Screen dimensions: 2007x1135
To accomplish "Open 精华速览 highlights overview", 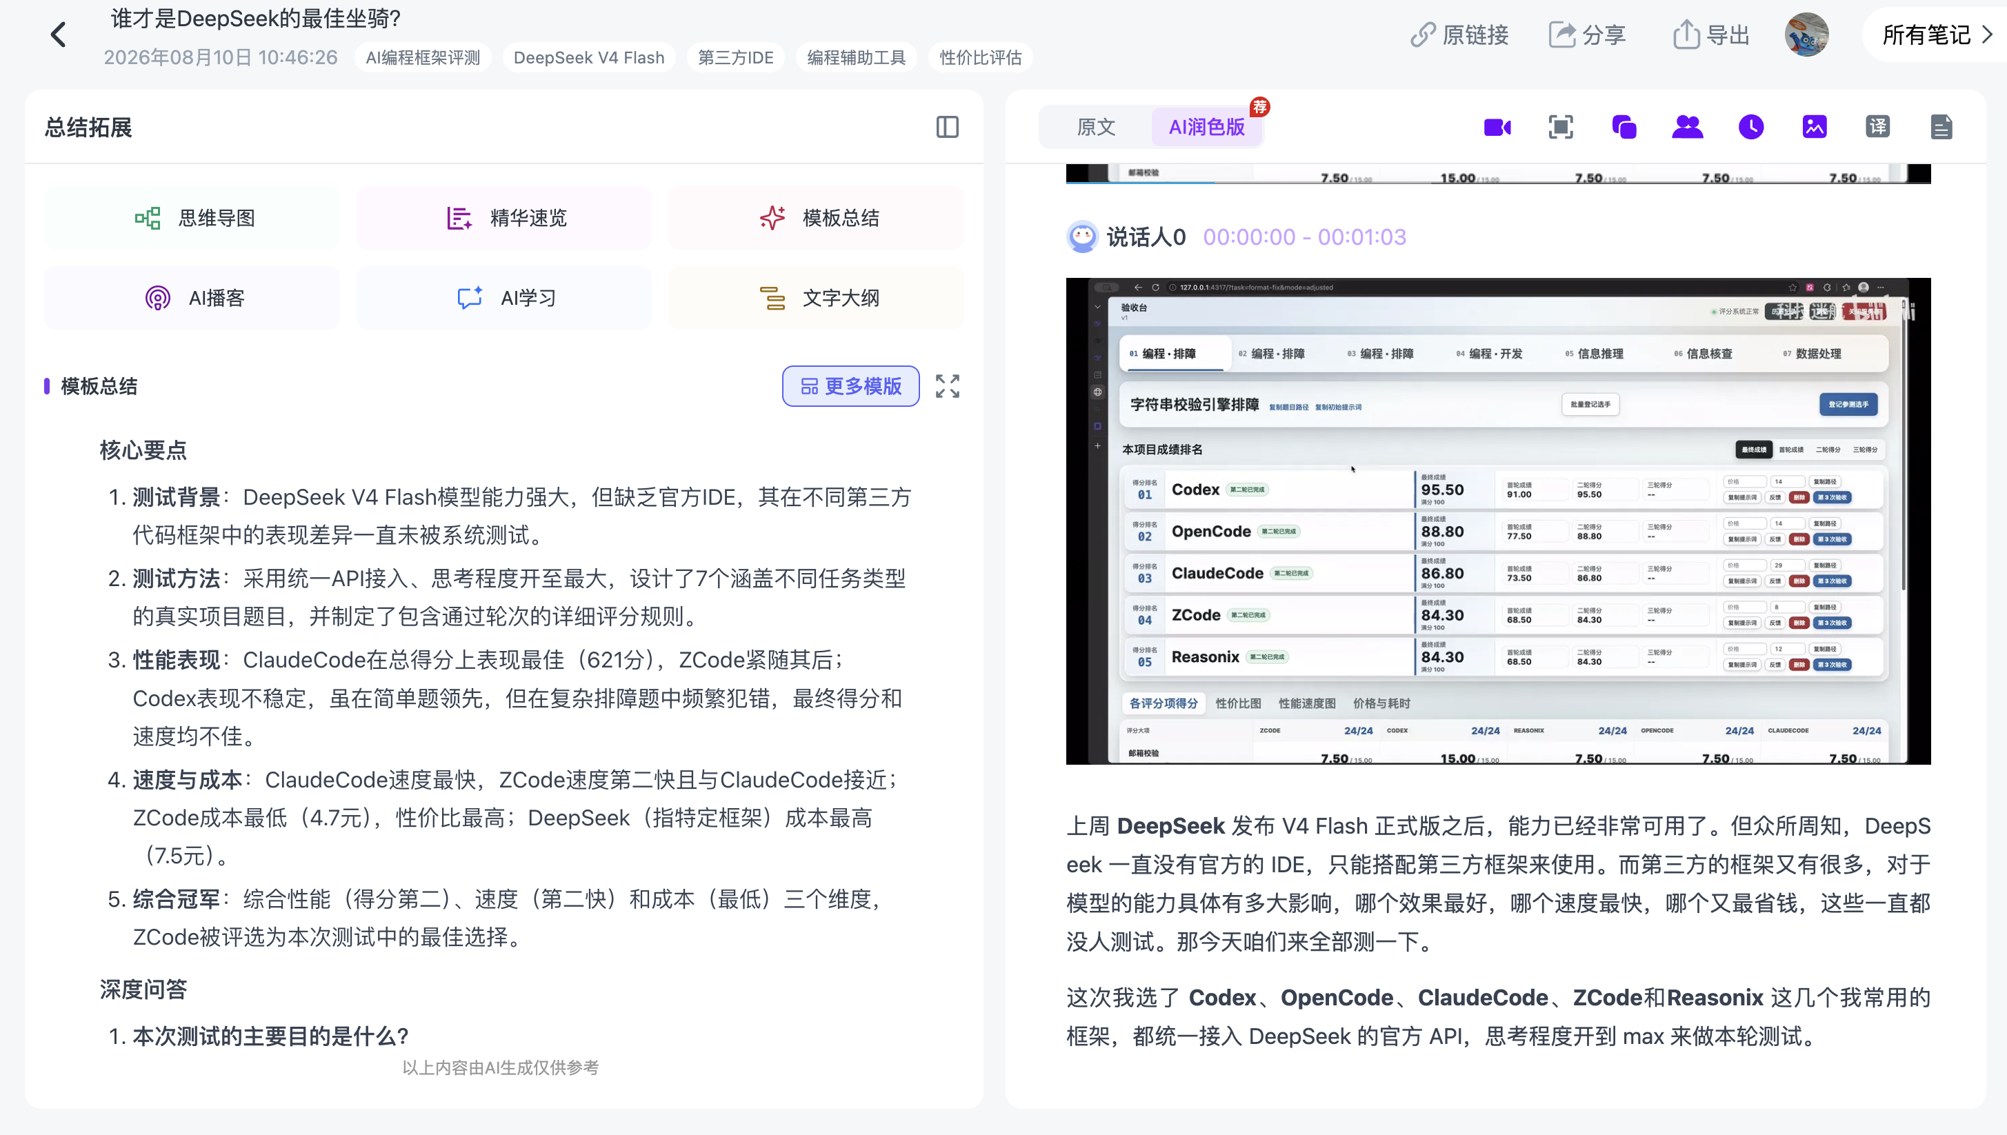I will point(503,217).
